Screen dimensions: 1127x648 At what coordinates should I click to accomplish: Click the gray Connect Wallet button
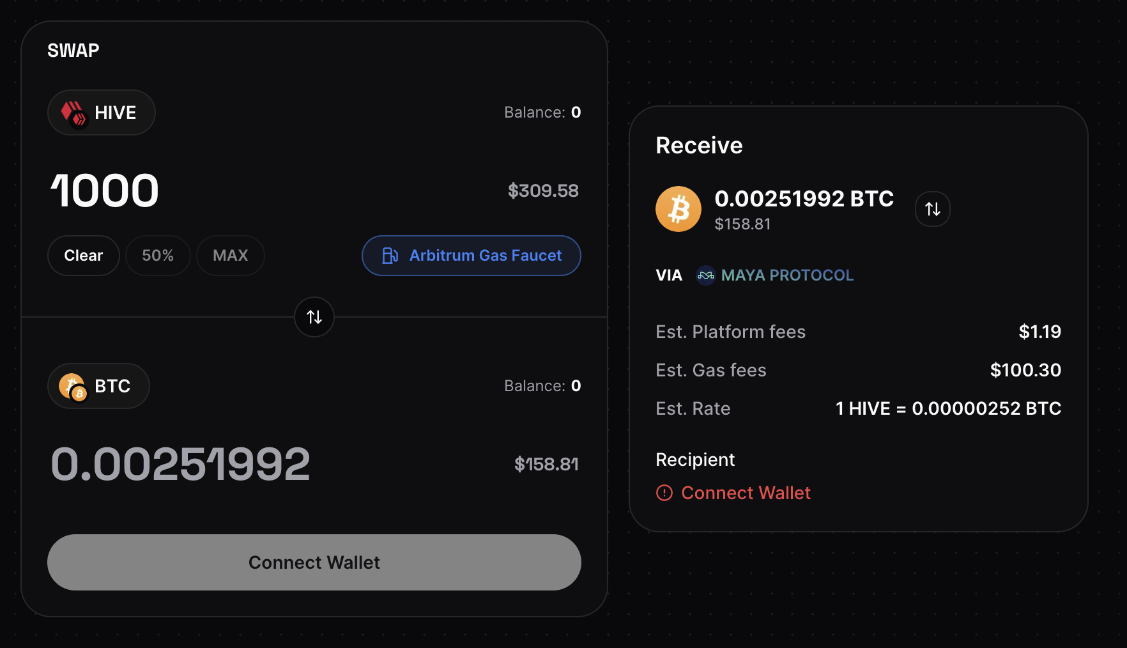point(314,562)
